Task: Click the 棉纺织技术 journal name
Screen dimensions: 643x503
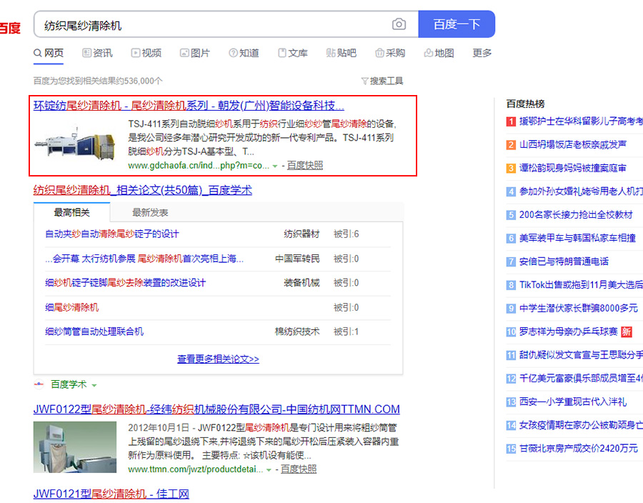Action: [x=297, y=332]
